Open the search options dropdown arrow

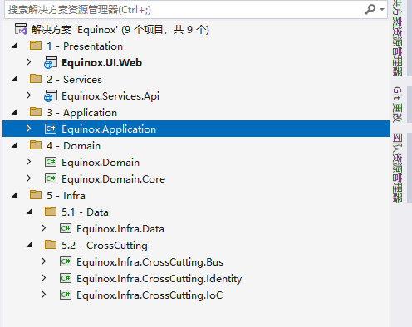382,10
